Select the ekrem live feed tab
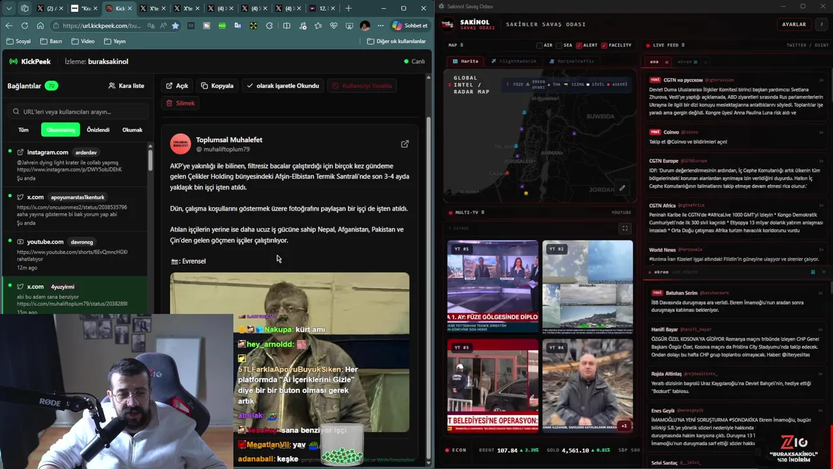Screen dimensions: 833x469 687,62
